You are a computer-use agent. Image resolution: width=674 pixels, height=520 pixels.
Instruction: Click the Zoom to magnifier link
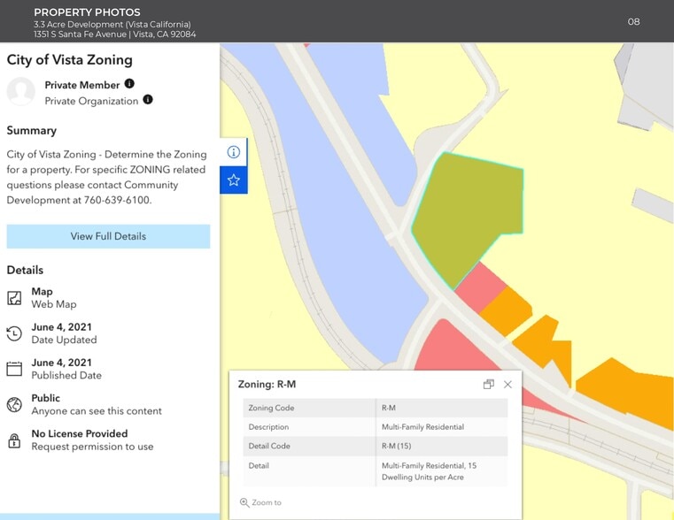260,502
